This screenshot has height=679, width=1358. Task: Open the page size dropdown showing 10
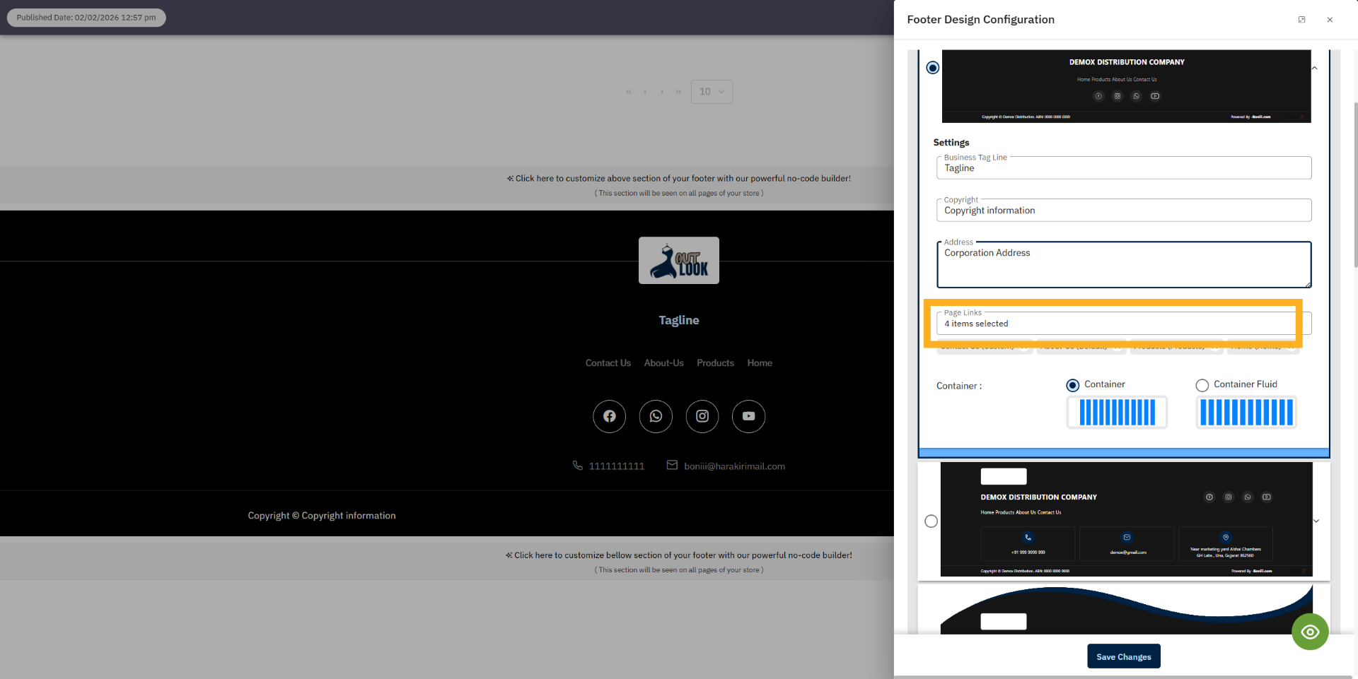[x=712, y=91]
